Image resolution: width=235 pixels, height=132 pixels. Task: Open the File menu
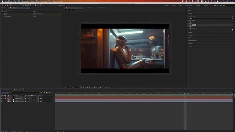15,1
